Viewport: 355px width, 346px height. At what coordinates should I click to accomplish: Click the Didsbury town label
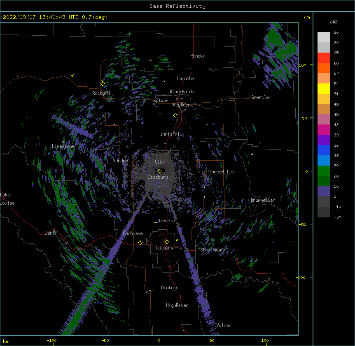coord(158,177)
